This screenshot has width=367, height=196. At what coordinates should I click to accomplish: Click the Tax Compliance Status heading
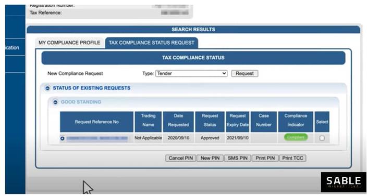(193, 58)
